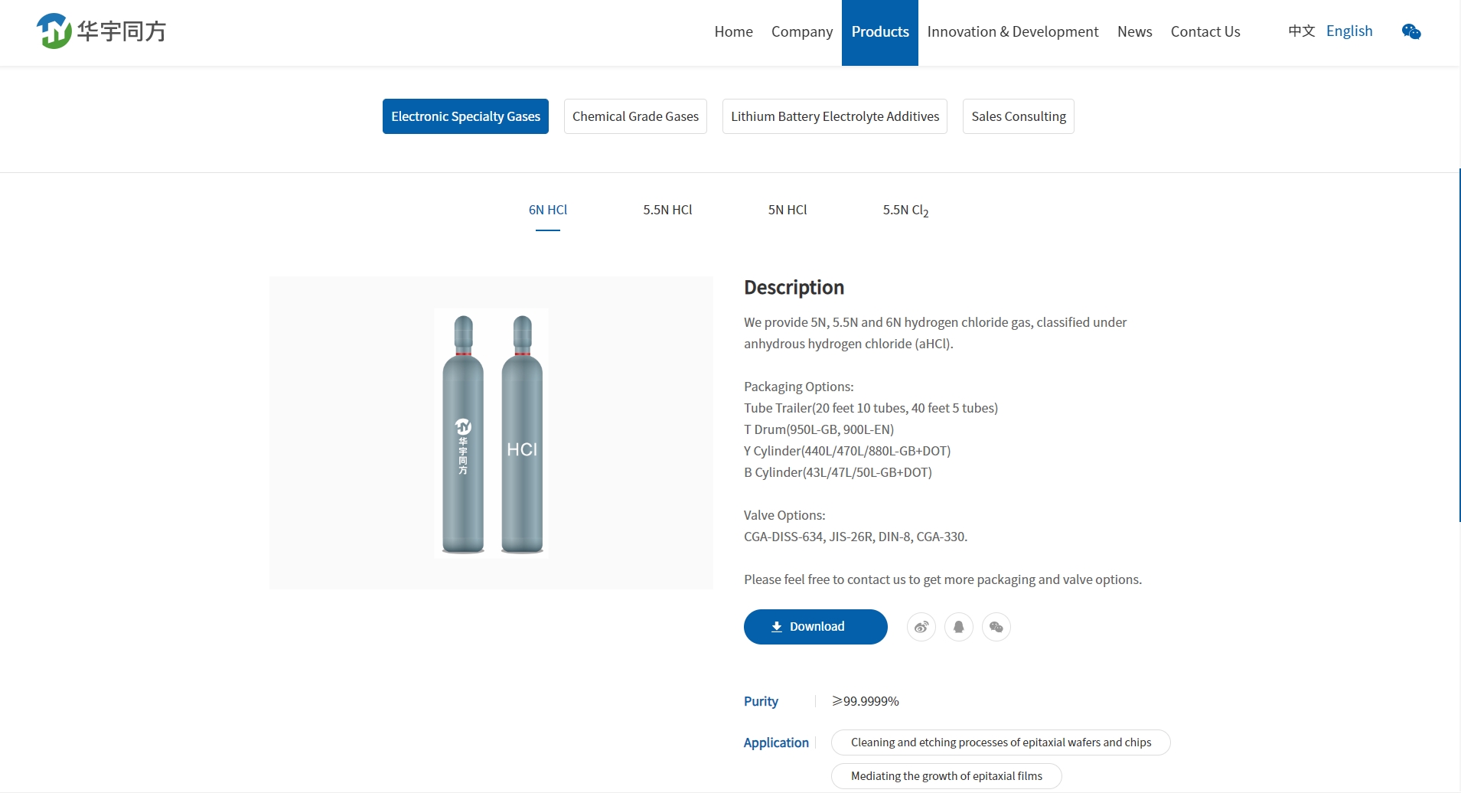Screen dimensions: 1461x793
Task: Open Innovation & Development menu
Action: pos(1012,31)
